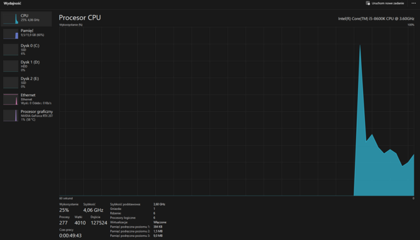The width and height of the screenshot is (420, 240).
Task: Click the CPU usage spike in graph
Action: (360, 80)
